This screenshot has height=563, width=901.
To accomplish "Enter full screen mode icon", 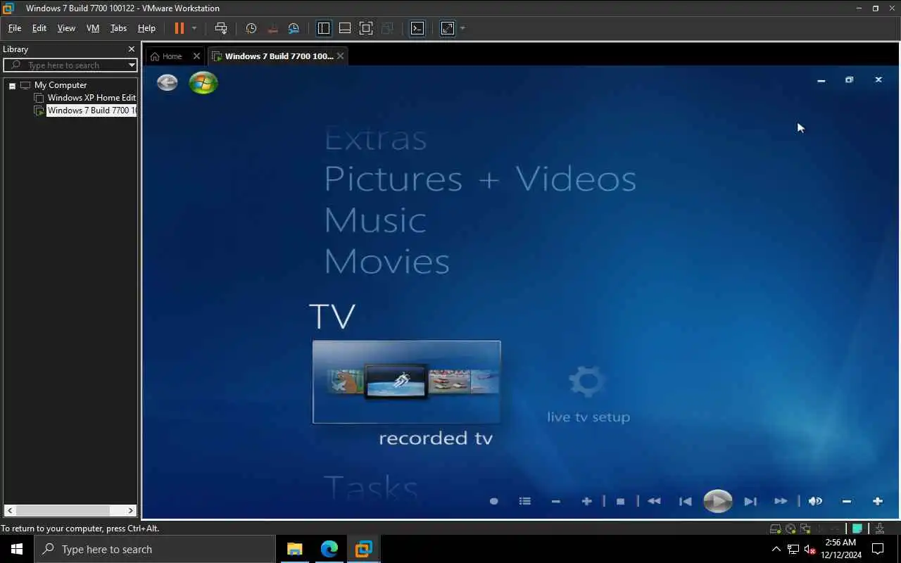I will pyautogui.click(x=366, y=28).
